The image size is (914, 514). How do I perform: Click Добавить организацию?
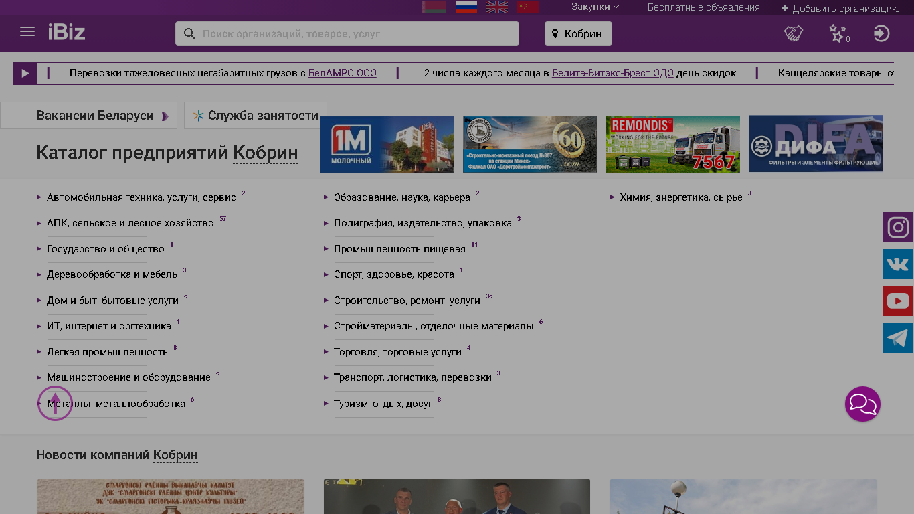click(840, 9)
